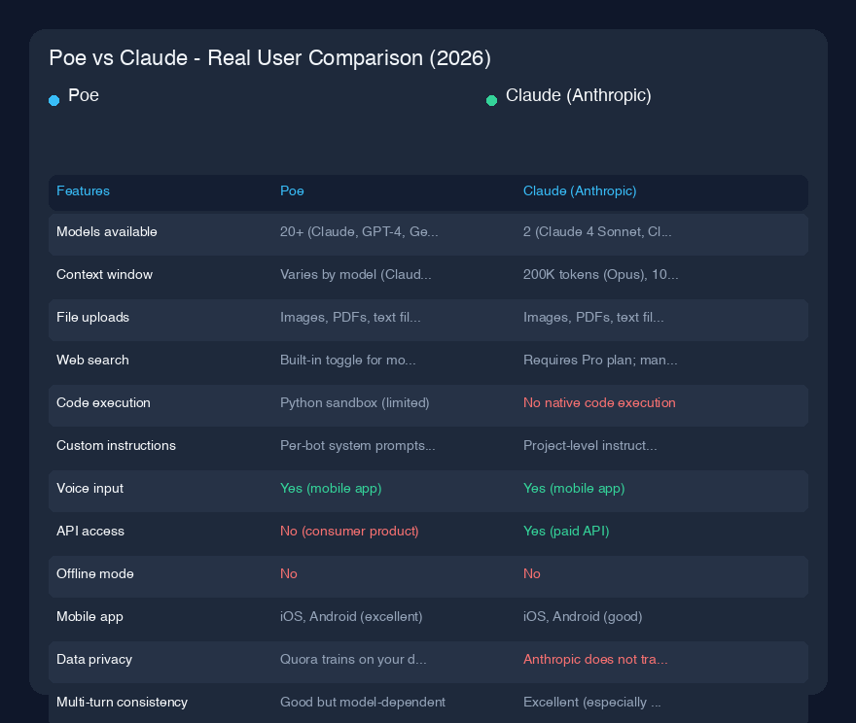Image resolution: width=856 pixels, height=723 pixels.
Task: Click the green Claude legend dot
Action: click(x=491, y=100)
